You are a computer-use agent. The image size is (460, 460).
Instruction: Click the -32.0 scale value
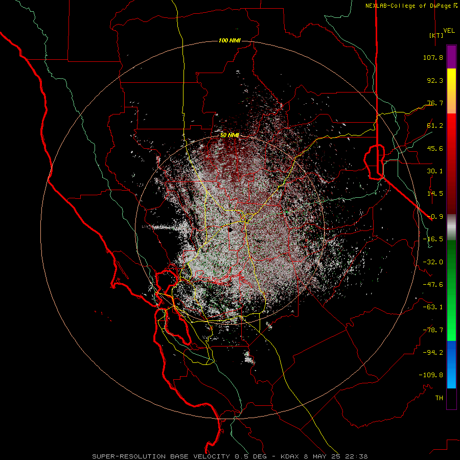click(x=433, y=262)
